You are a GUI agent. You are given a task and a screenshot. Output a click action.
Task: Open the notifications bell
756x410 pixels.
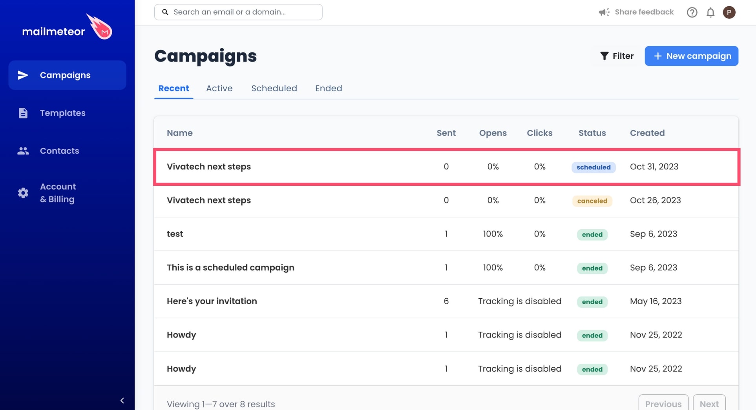point(710,13)
